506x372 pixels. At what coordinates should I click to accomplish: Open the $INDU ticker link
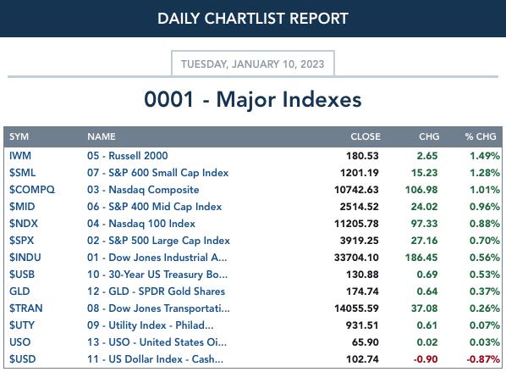click(25, 258)
